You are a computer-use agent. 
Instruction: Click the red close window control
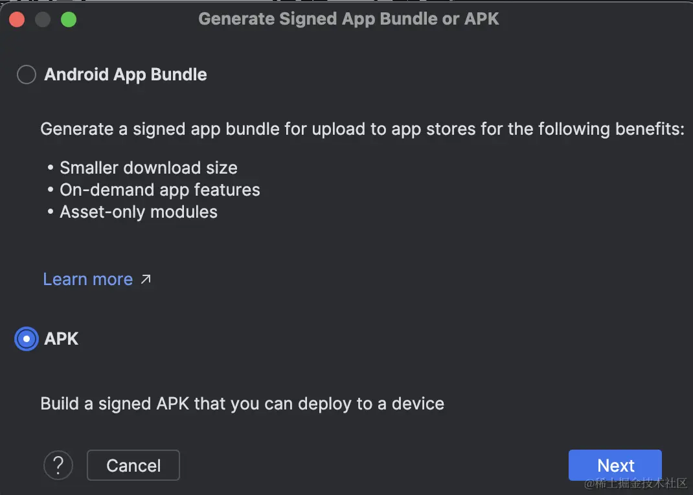[16, 19]
